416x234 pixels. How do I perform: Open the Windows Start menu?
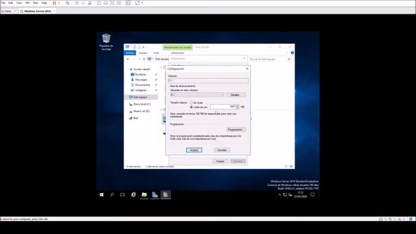point(101,195)
